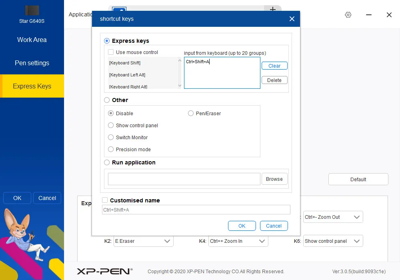Open the Pen settings tab
The height and width of the screenshot is (280, 400).
pyautogui.click(x=32, y=63)
